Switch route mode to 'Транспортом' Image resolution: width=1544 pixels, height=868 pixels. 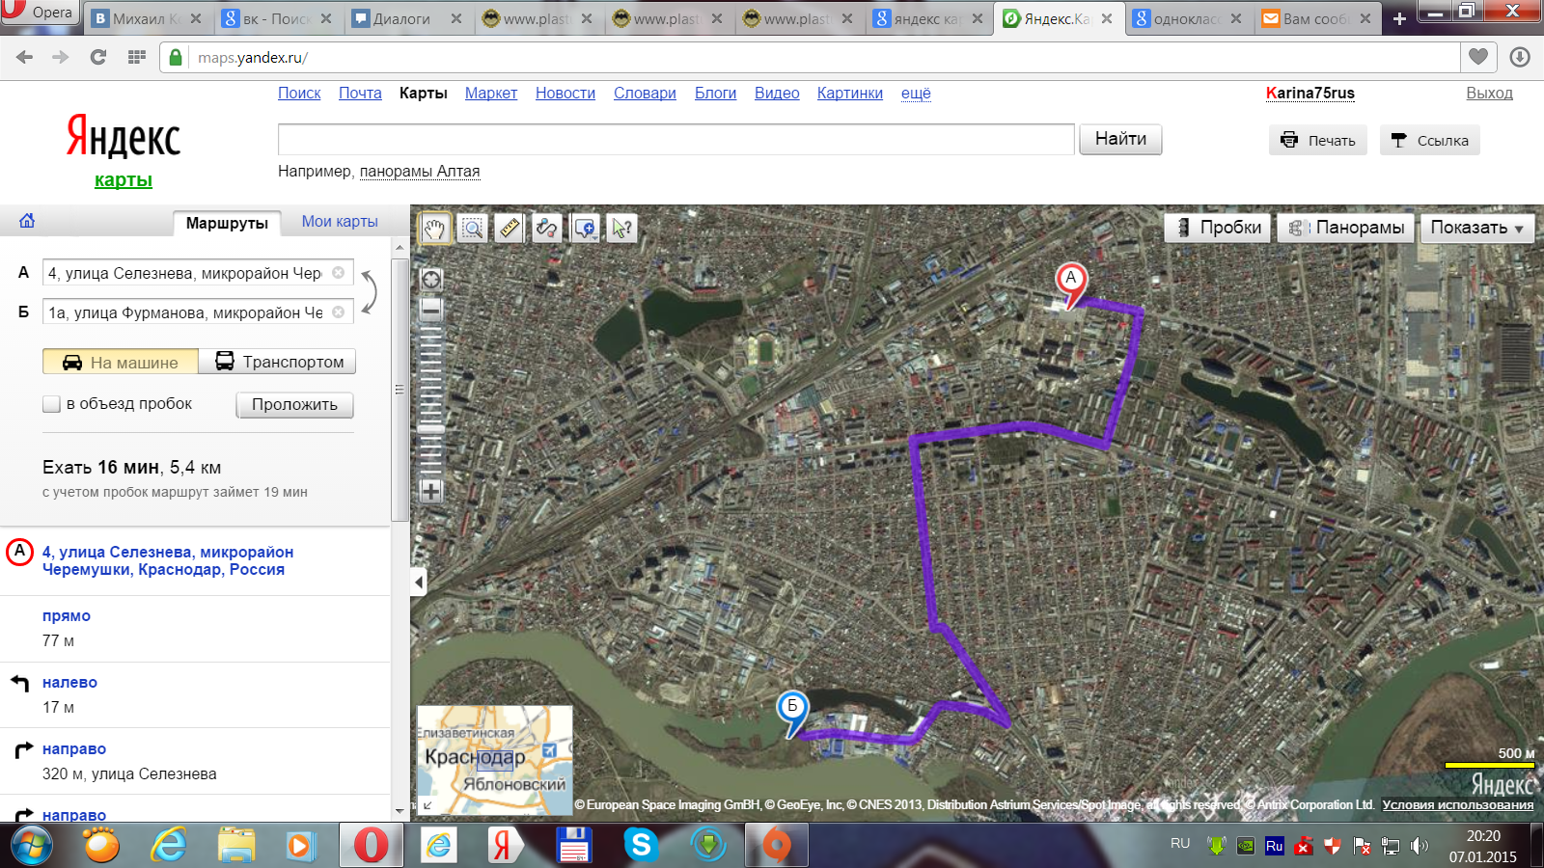pyautogui.click(x=278, y=362)
